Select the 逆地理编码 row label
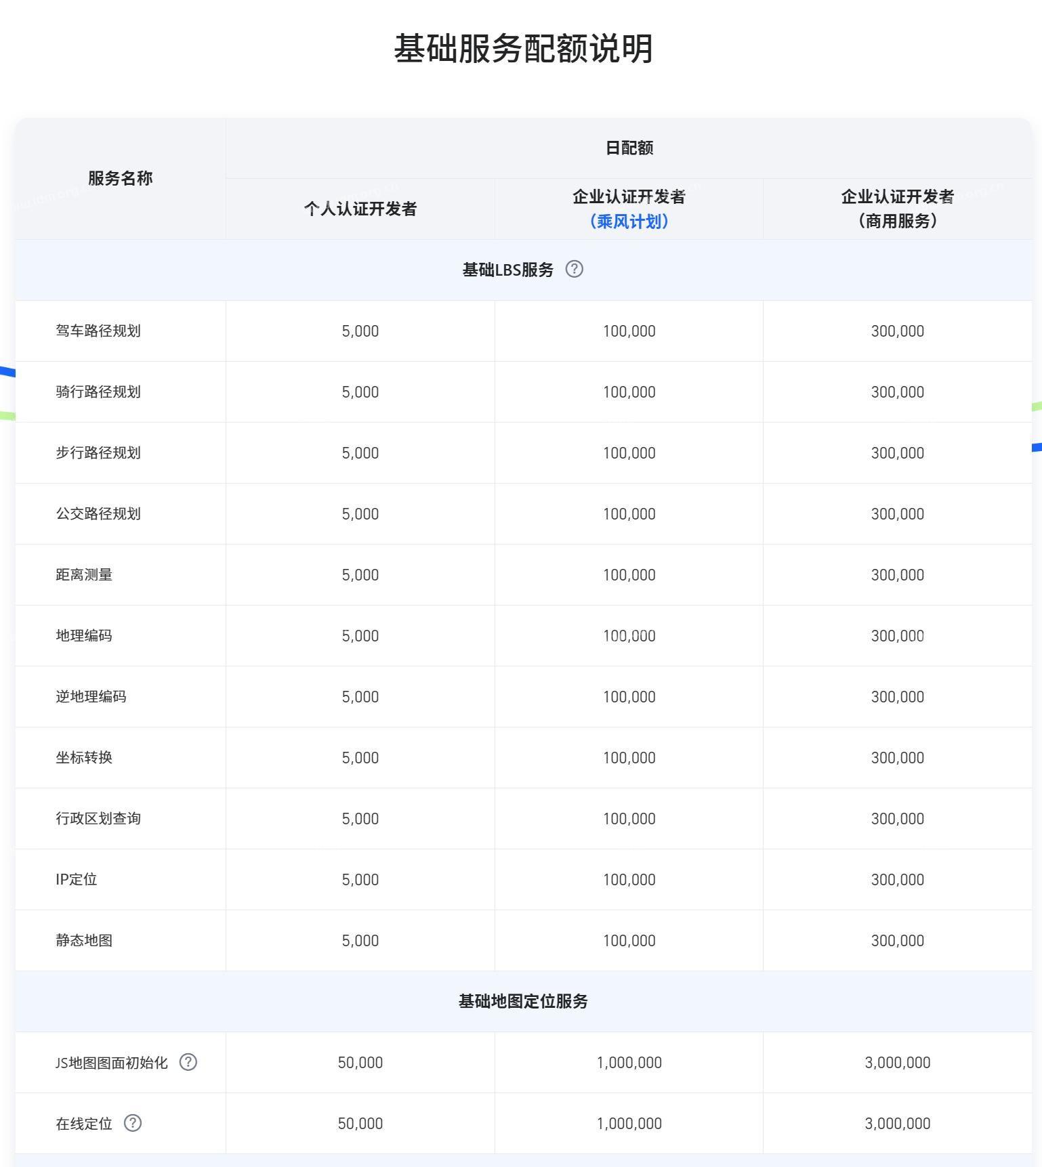This screenshot has width=1042, height=1167. [x=91, y=697]
